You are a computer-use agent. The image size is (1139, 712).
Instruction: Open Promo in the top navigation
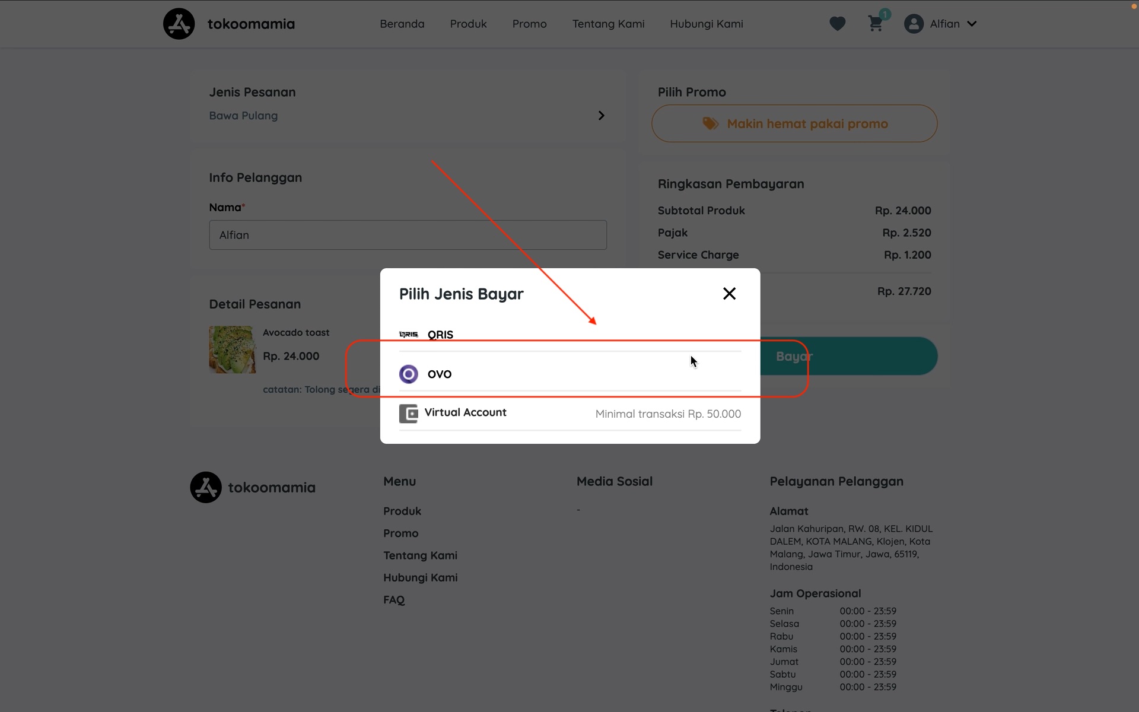[x=530, y=24]
